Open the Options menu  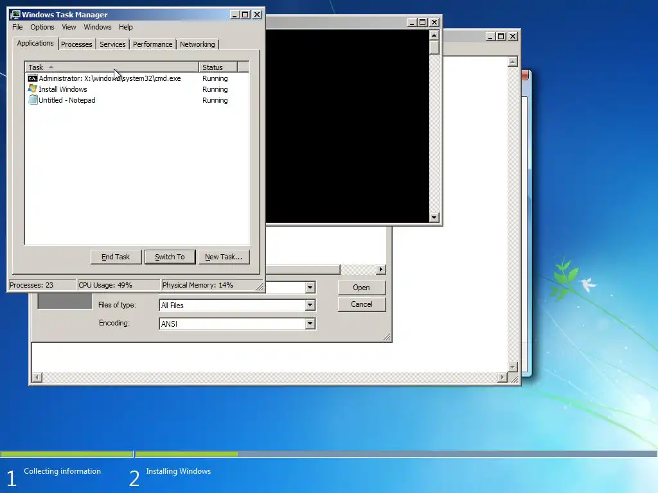(x=42, y=27)
